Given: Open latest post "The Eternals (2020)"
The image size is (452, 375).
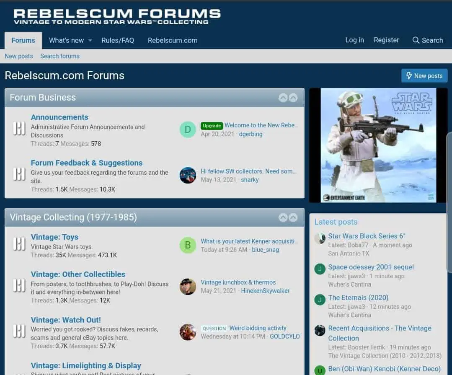Looking at the screenshot, I should click(358, 297).
